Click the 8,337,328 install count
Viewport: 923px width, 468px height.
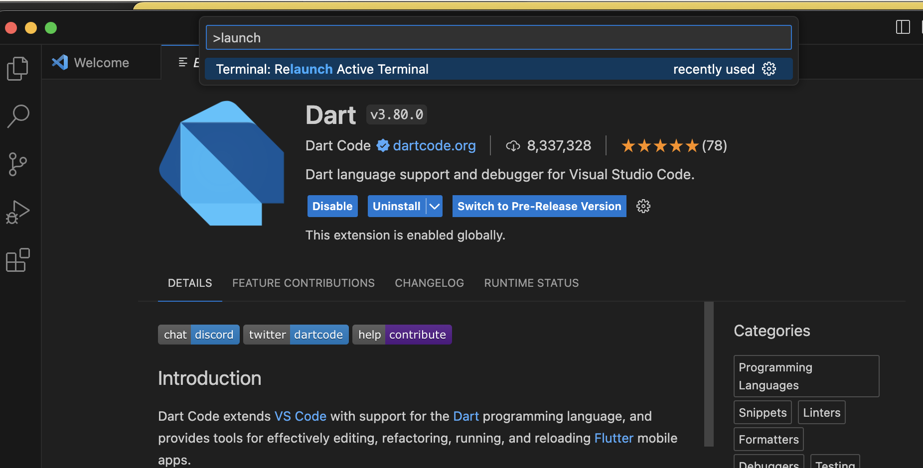559,145
